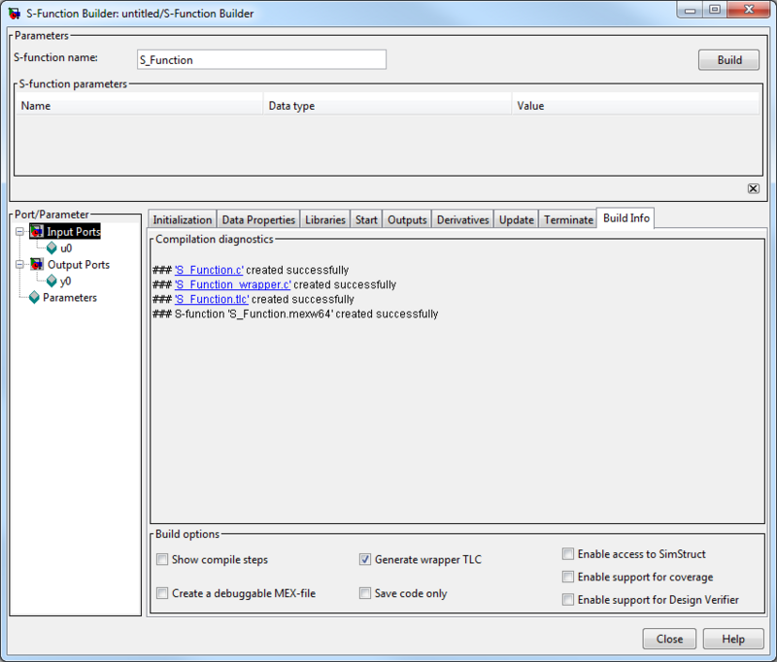Enable Show compile steps checkbox
The height and width of the screenshot is (662, 777).
161,559
